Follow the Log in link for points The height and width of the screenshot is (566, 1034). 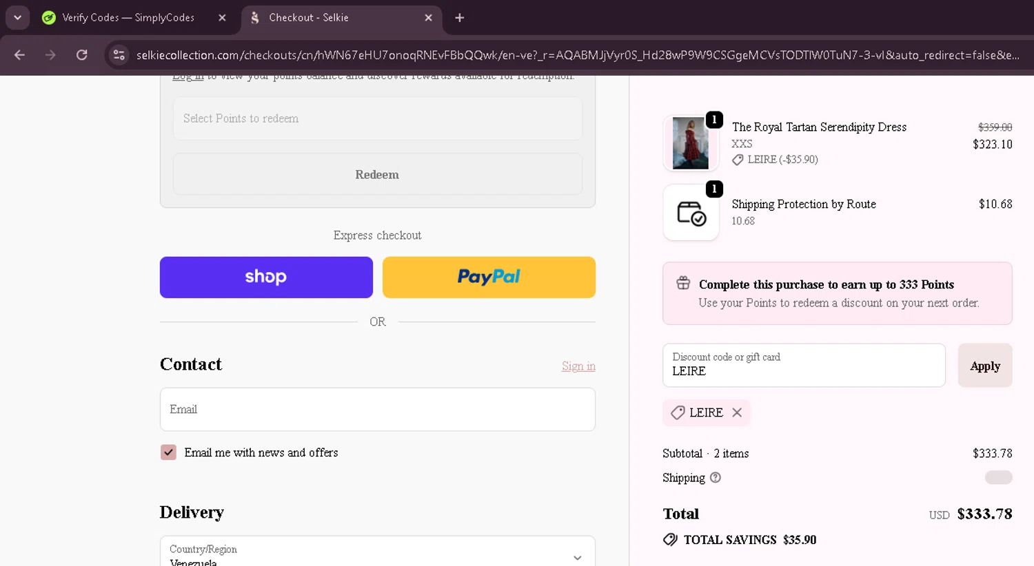point(187,77)
